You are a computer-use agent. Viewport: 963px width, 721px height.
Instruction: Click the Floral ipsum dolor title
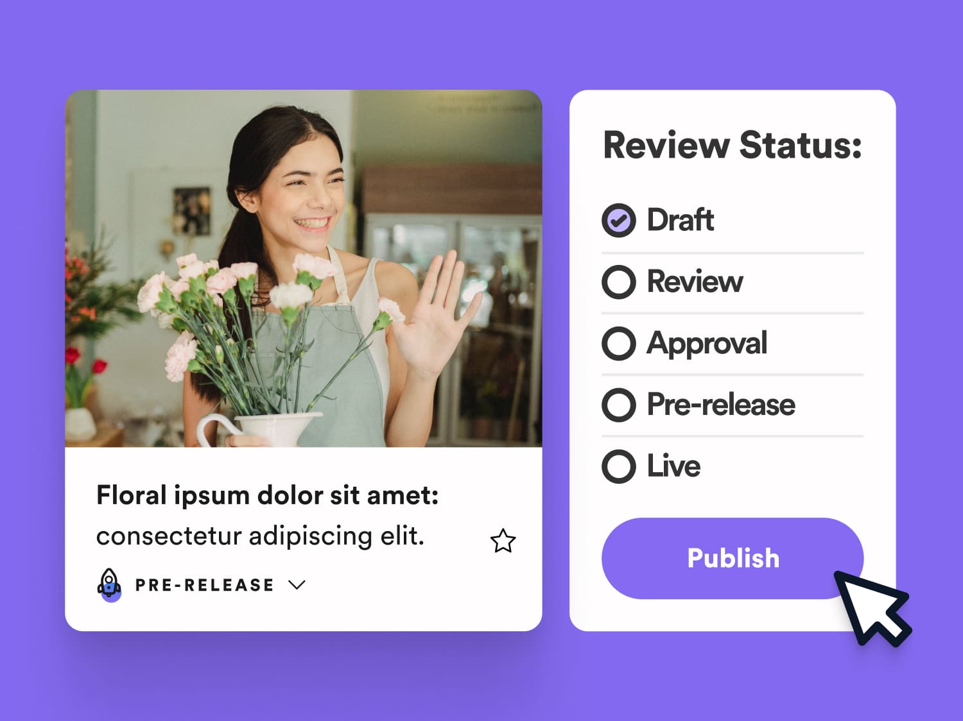pyautogui.click(x=267, y=496)
